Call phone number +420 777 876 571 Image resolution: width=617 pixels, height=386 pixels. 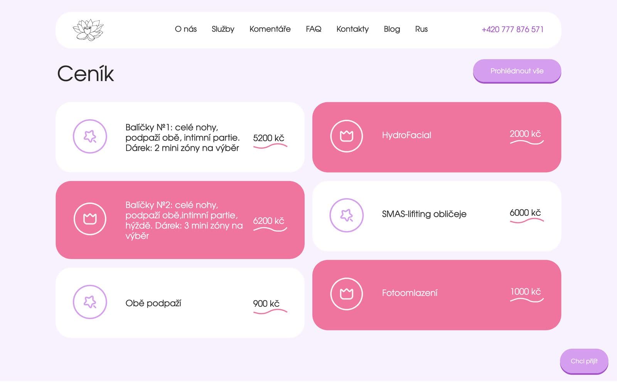(x=512, y=29)
